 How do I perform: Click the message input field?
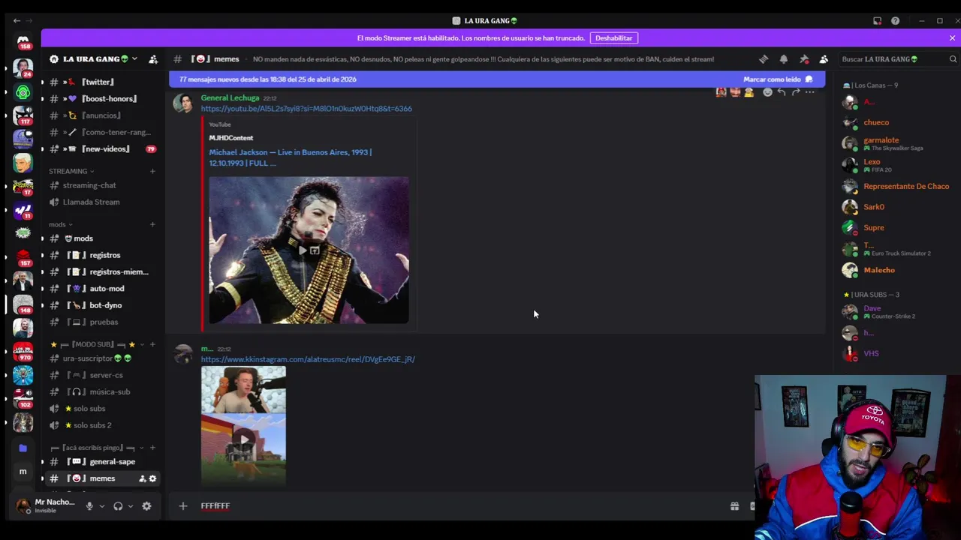[458, 506]
